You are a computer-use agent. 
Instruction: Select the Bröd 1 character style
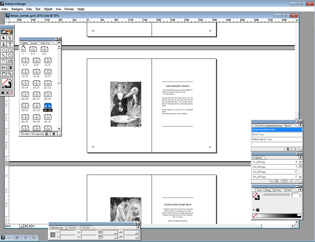click(277, 134)
